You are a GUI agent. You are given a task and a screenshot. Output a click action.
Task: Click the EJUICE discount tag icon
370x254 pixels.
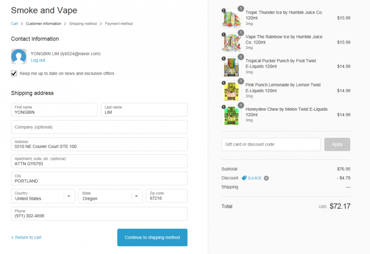click(x=244, y=178)
